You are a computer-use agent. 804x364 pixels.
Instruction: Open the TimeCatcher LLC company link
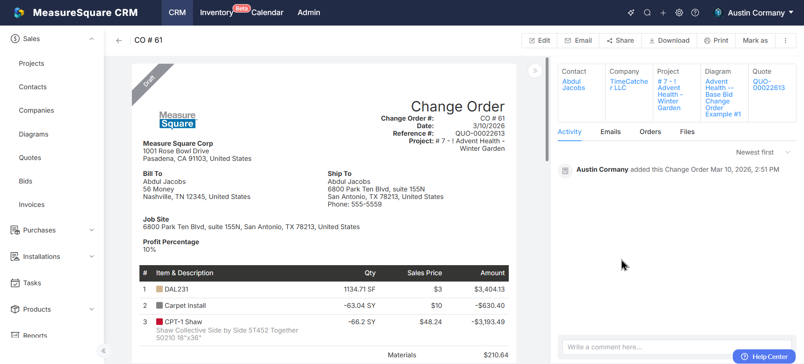point(629,85)
